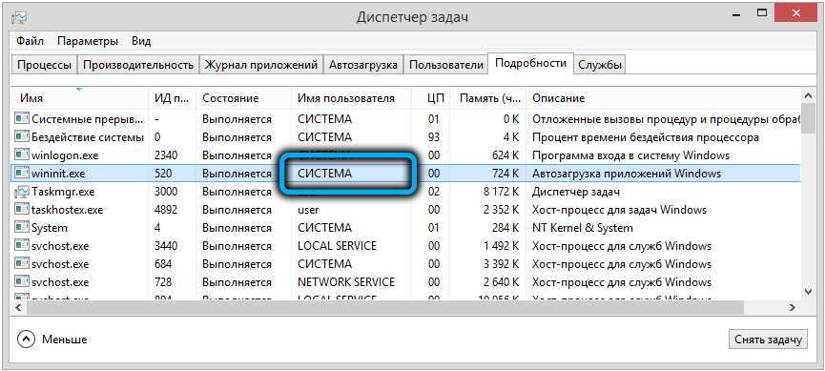Click the Task Manager title bar icon

coord(19,18)
